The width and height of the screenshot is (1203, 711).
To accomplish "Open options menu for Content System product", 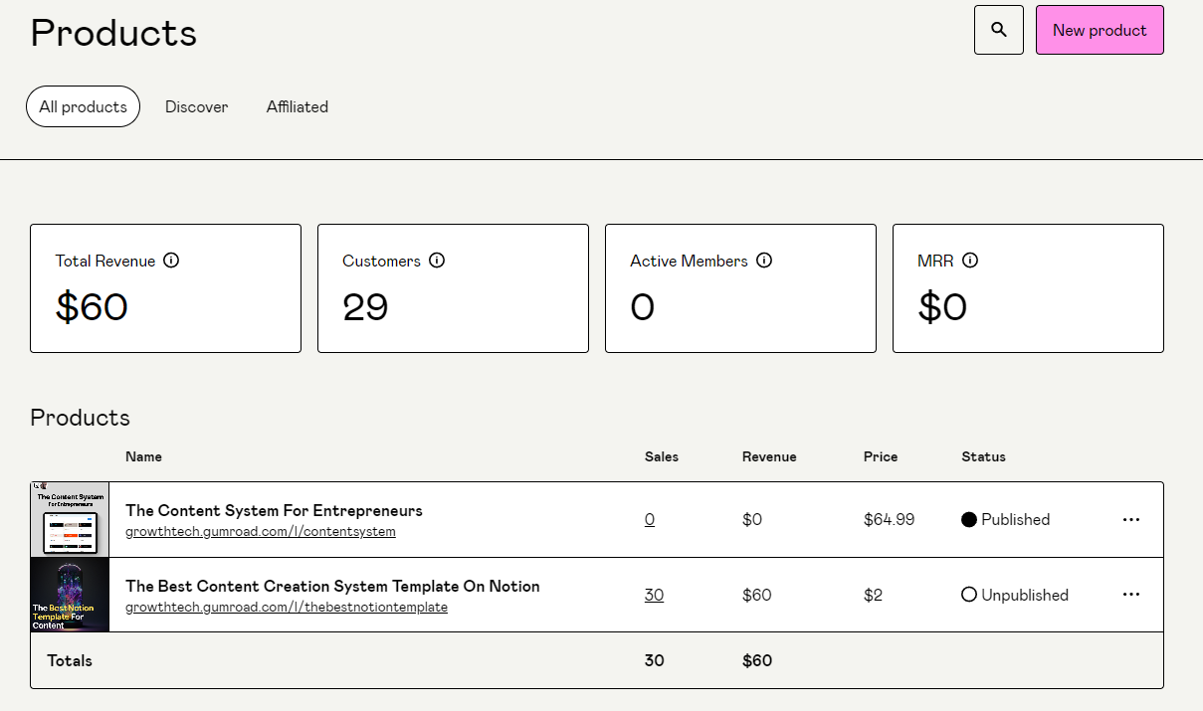I will click(x=1130, y=519).
